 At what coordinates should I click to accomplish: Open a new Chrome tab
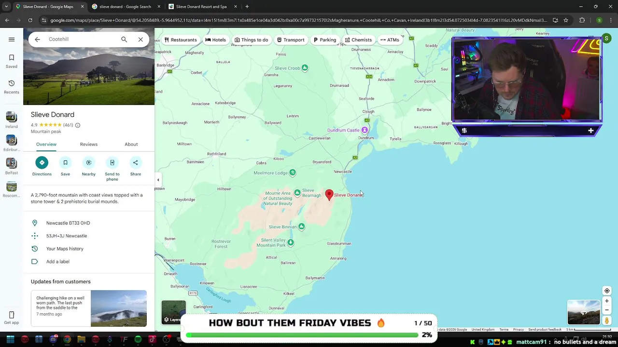click(247, 7)
